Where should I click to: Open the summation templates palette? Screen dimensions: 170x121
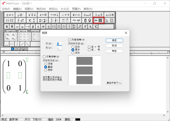point(43,20)
